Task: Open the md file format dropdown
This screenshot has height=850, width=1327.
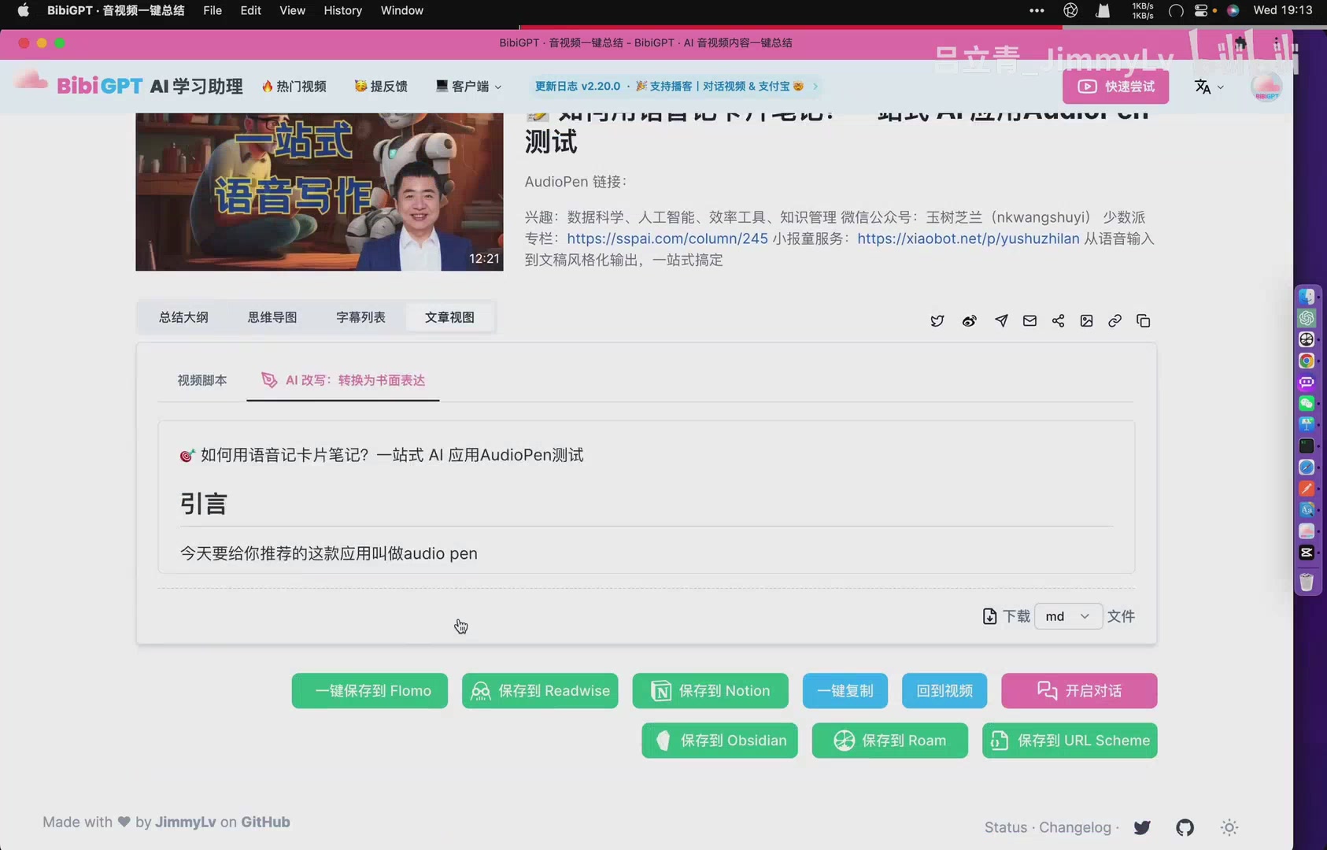Action: click(1067, 616)
